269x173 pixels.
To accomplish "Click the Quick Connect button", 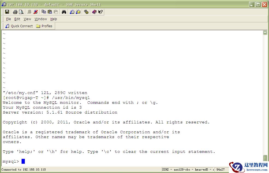I will (x=19, y=26).
